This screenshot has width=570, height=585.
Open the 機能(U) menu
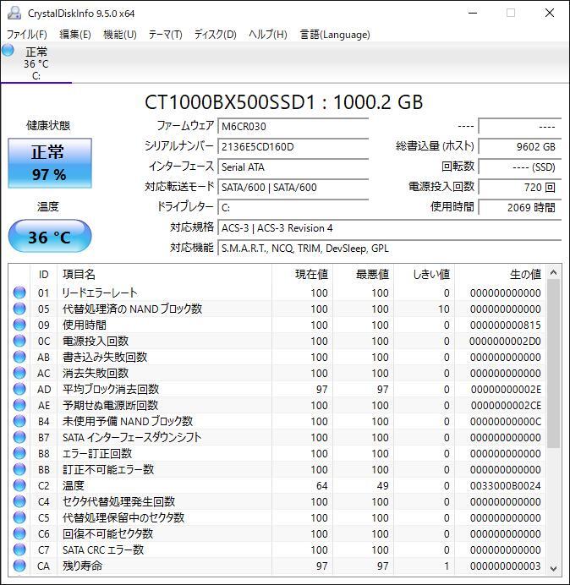120,35
